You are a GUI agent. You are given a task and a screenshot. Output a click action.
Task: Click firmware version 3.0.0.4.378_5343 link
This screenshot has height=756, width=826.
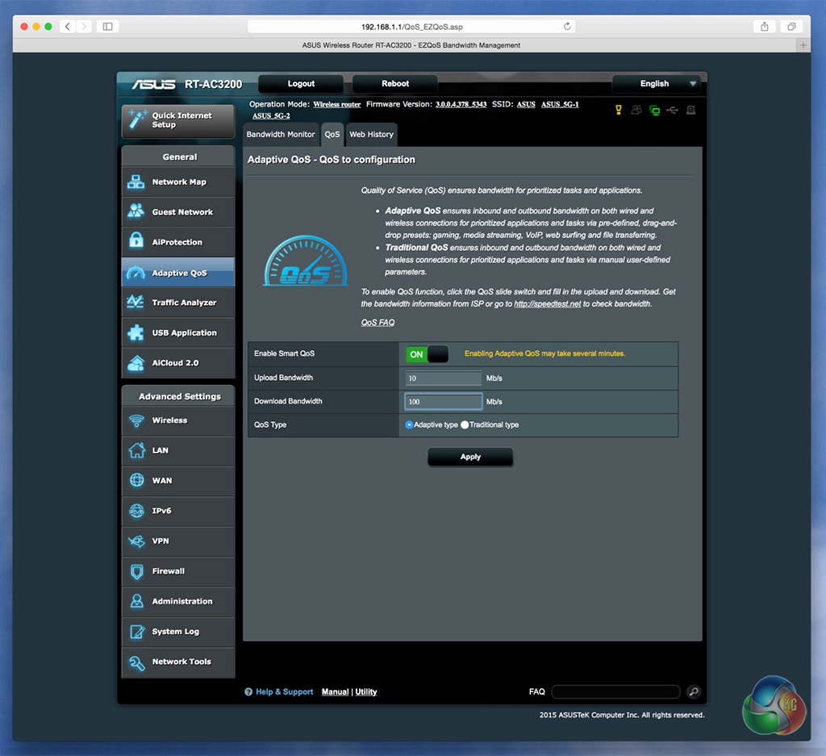click(x=461, y=104)
